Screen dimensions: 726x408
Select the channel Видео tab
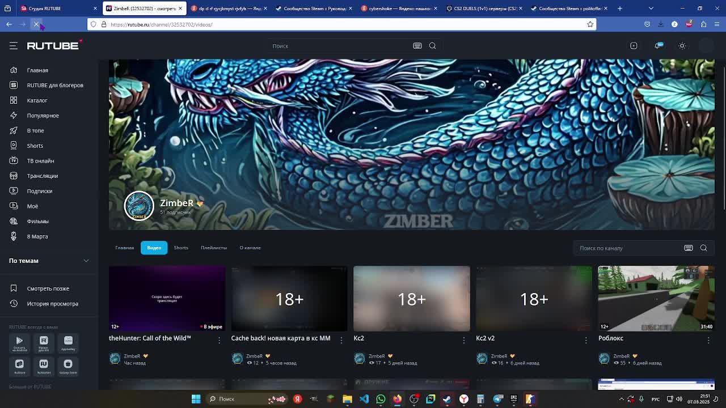tap(154, 248)
